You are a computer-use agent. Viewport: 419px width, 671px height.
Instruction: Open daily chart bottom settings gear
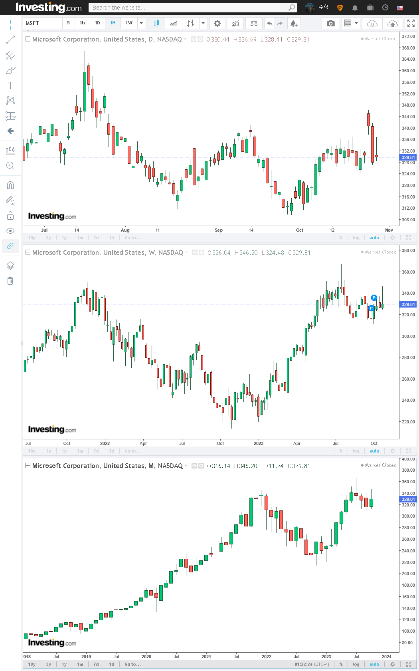pyautogui.click(x=393, y=238)
